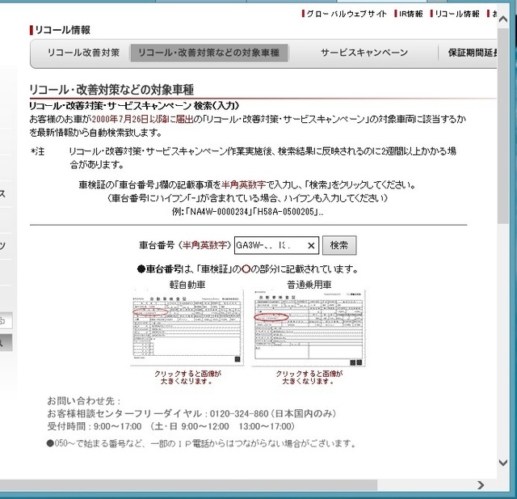Viewport: 517px width, 499px height.
Task: Enlarge the 普通乗用車 inspection certificate image
Action: [x=309, y=328]
